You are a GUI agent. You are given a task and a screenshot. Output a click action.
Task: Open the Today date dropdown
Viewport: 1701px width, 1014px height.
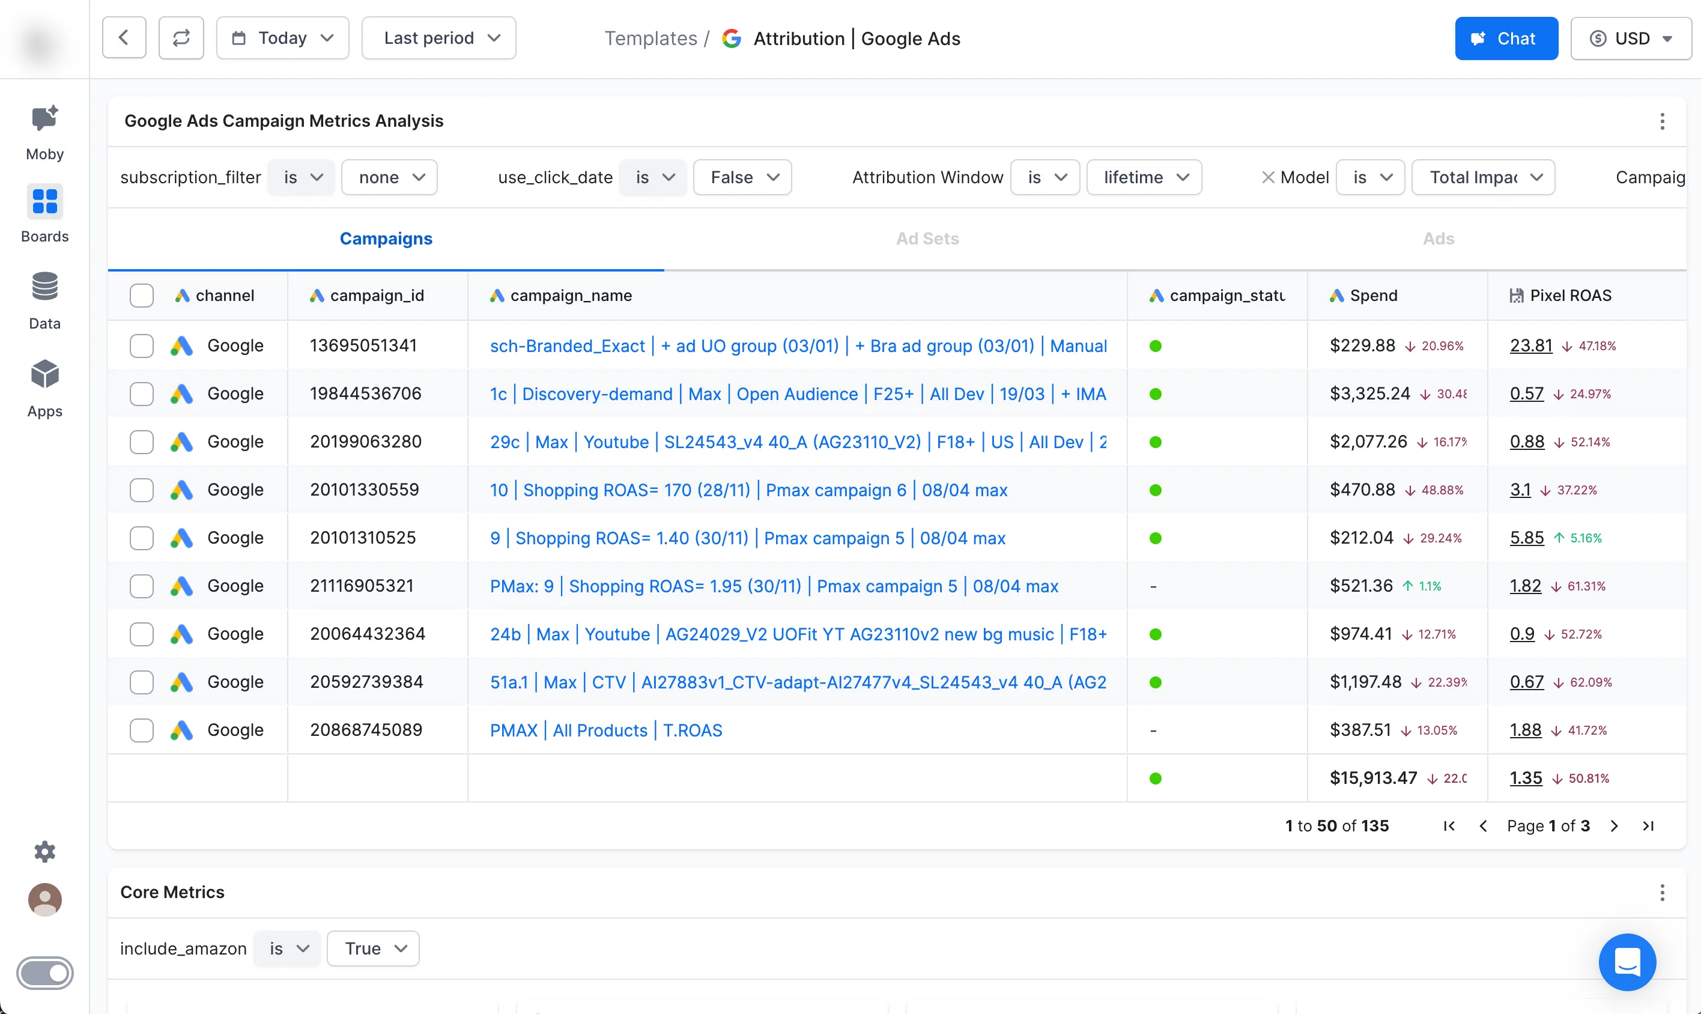[x=282, y=38]
